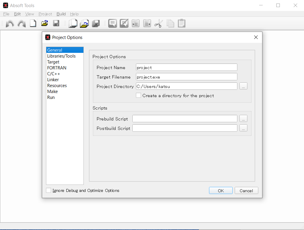
Task: Confirm the dialog with the OK button
Action: point(221,190)
